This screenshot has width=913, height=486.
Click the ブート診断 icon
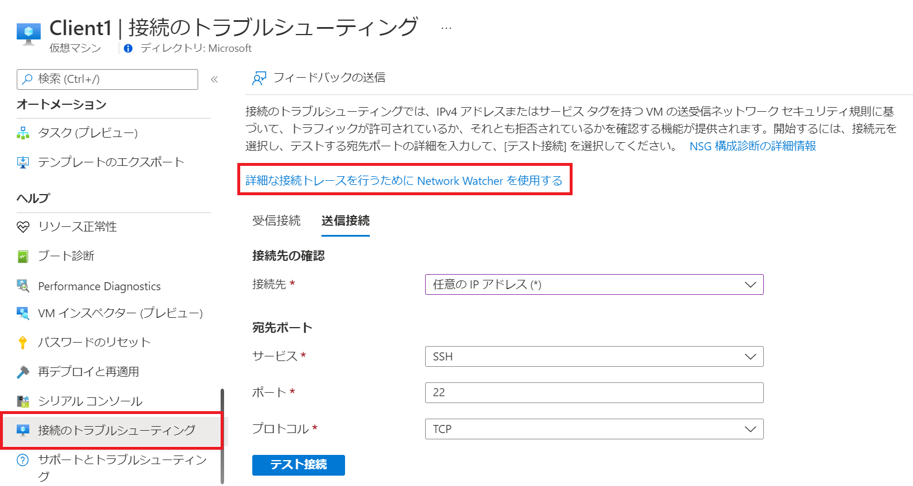pos(23,256)
